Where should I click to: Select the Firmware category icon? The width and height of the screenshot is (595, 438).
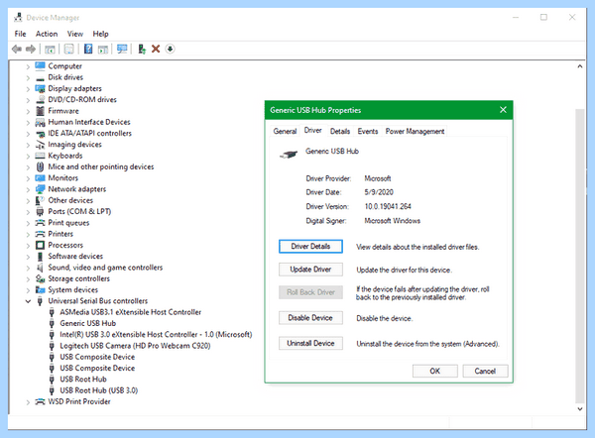coord(40,111)
